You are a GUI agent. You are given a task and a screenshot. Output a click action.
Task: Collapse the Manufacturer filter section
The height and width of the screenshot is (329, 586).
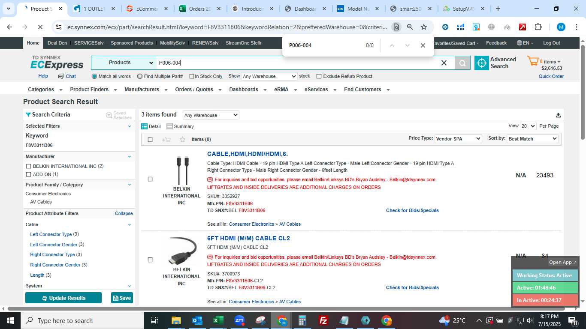click(130, 156)
